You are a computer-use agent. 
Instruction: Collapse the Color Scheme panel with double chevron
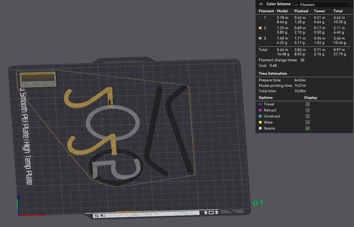pyautogui.click(x=261, y=4)
